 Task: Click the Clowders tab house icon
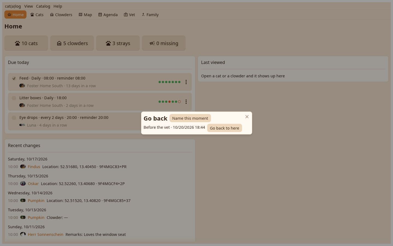pyautogui.click(x=52, y=14)
